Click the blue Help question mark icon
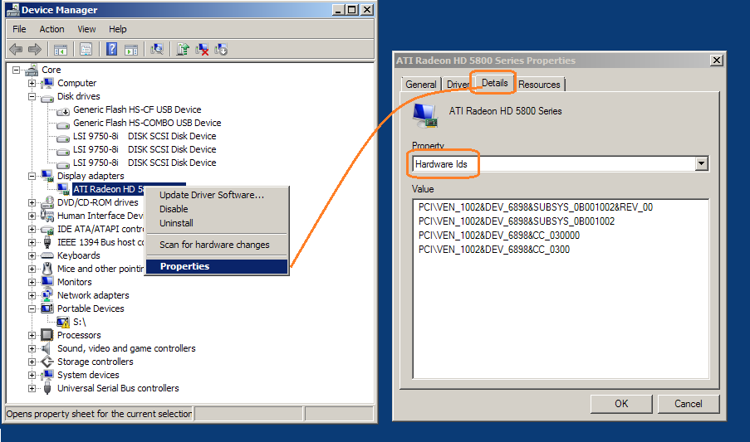The width and height of the screenshot is (750, 442). coord(111,49)
